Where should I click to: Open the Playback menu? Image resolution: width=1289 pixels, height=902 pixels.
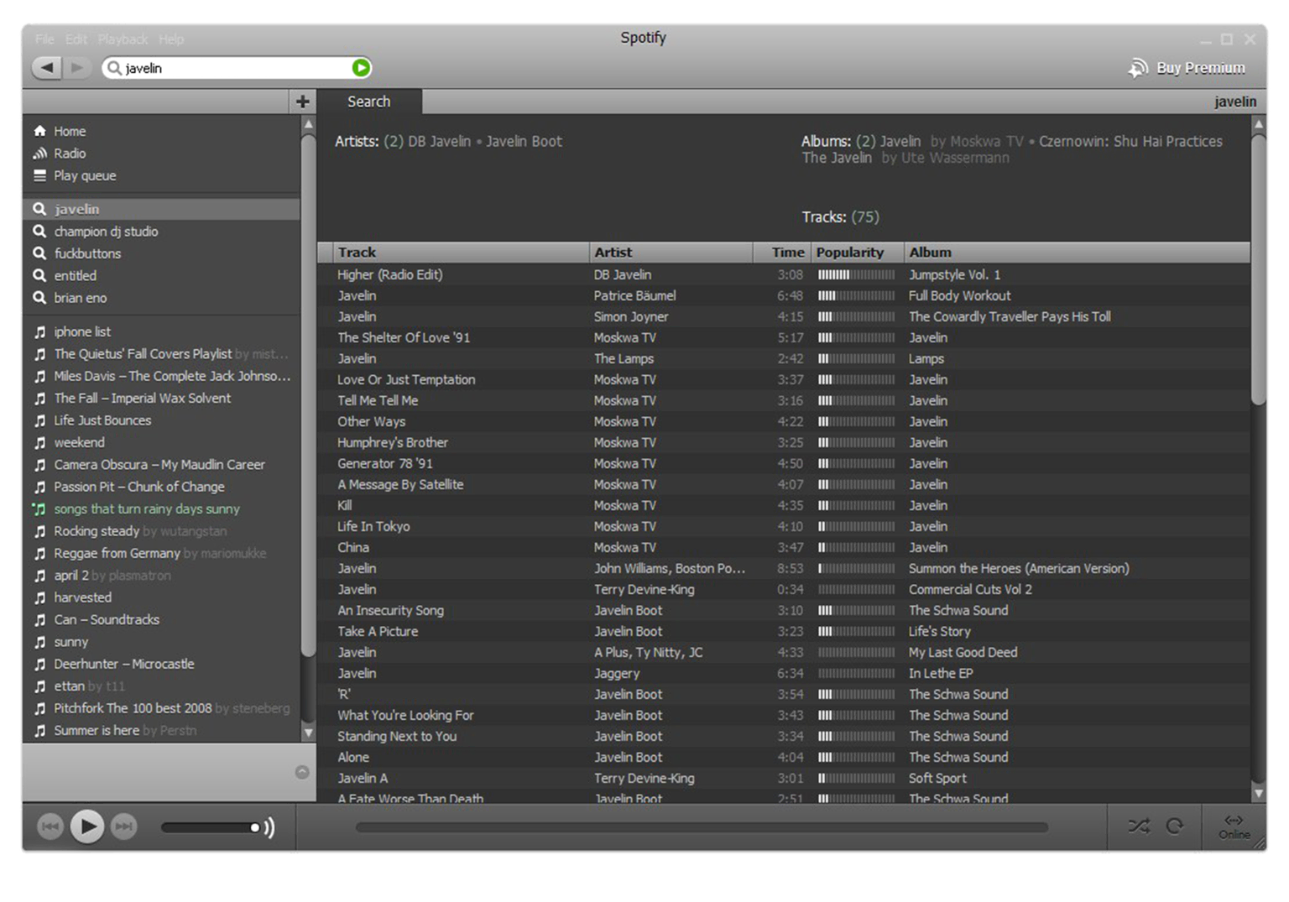pyautogui.click(x=123, y=39)
